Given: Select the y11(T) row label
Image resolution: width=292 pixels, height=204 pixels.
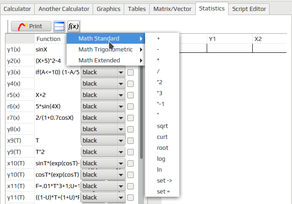Looking at the screenshot, I should pos(20,197).
